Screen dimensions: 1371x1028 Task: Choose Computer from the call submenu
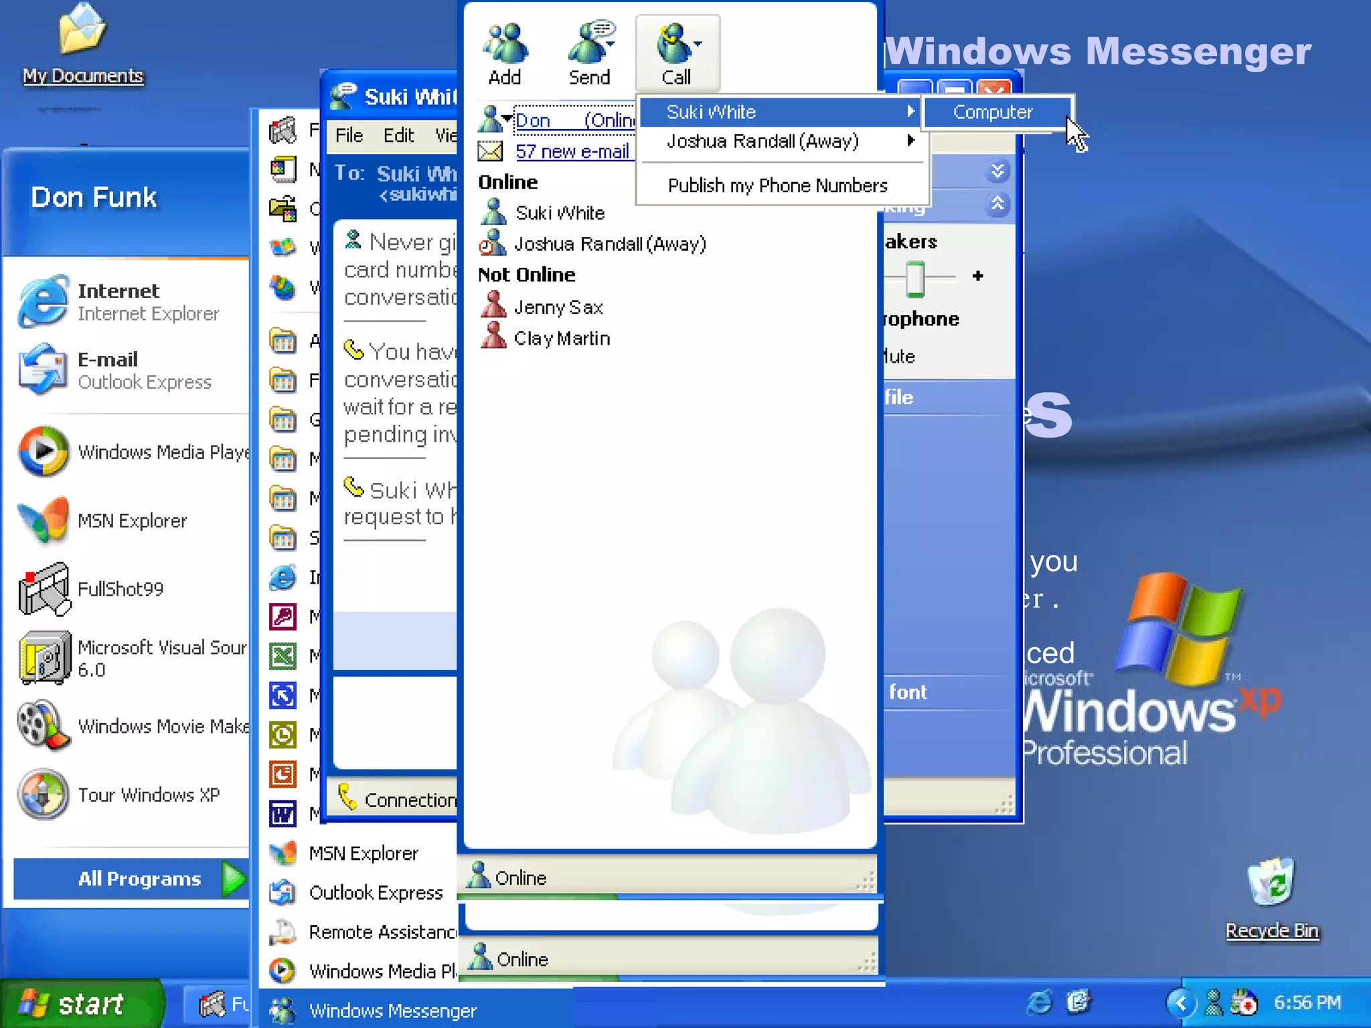pyautogui.click(x=998, y=112)
